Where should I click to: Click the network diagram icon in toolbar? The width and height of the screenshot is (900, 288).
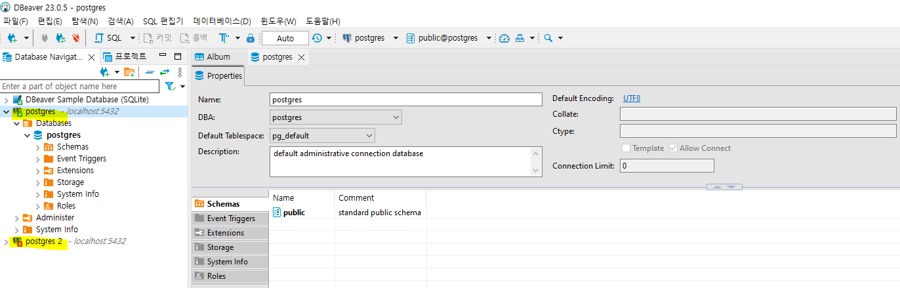tap(520, 38)
